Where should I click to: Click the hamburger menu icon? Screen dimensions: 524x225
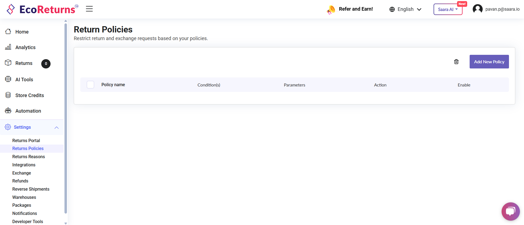pos(89,9)
